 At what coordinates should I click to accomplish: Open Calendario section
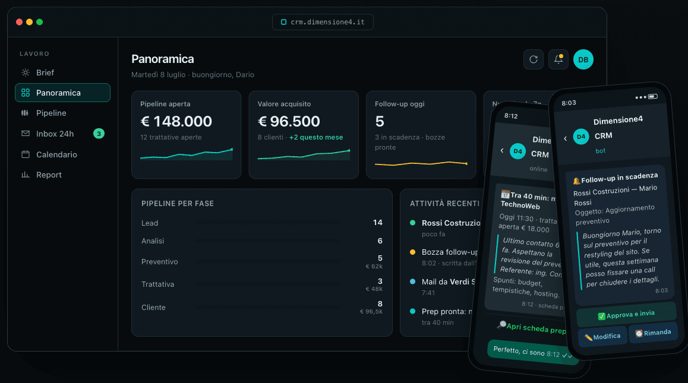pos(63,154)
